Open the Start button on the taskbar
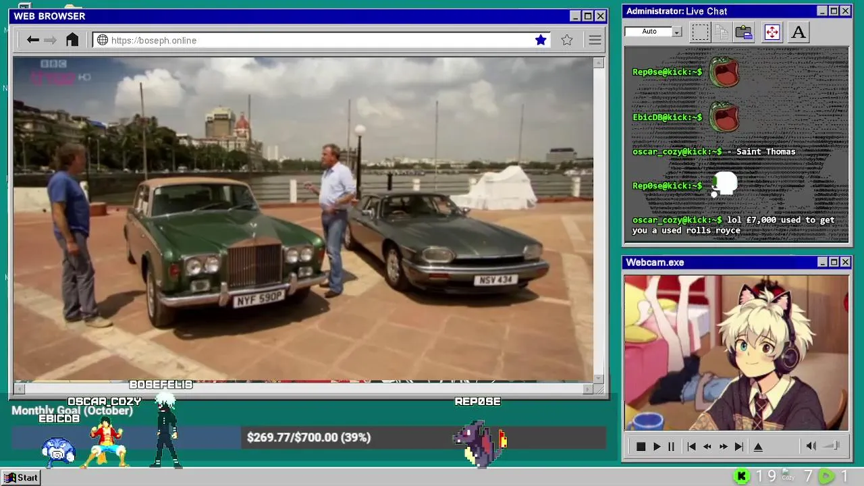864x486 pixels. 22,477
